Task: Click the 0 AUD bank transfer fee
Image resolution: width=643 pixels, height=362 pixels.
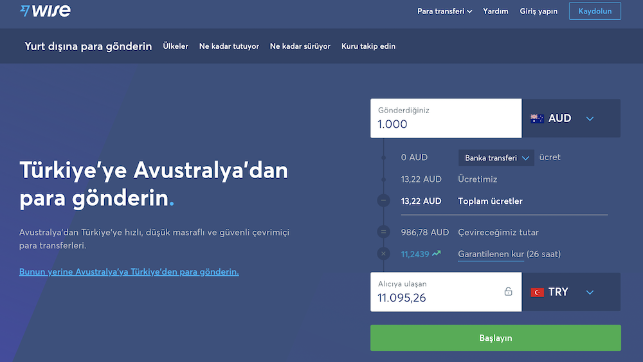Action: tap(414, 157)
